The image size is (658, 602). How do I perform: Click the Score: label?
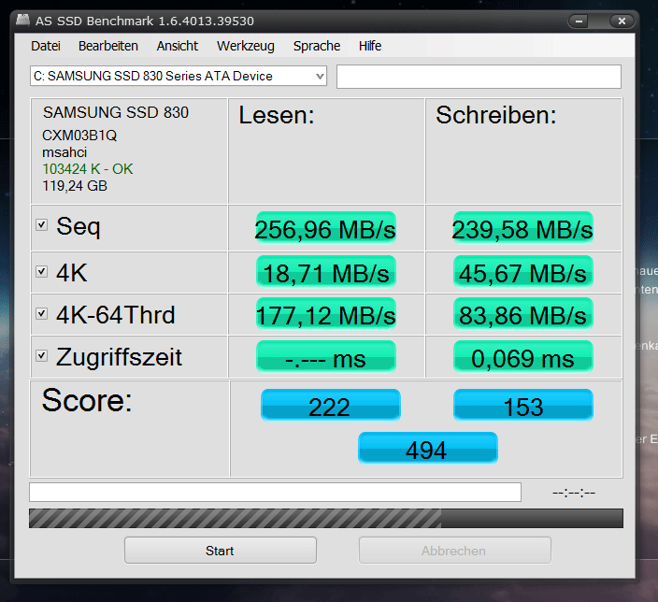click(87, 400)
